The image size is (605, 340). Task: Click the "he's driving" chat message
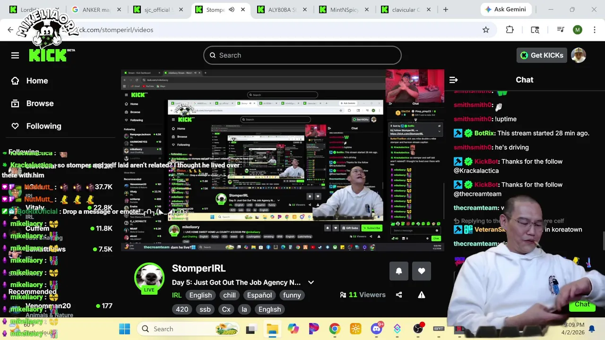[512, 147]
